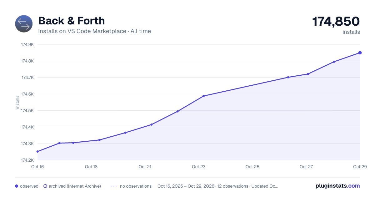Select the data point above Oct 23
The width and height of the screenshot is (375, 197).
pyautogui.click(x=204, y=96)
